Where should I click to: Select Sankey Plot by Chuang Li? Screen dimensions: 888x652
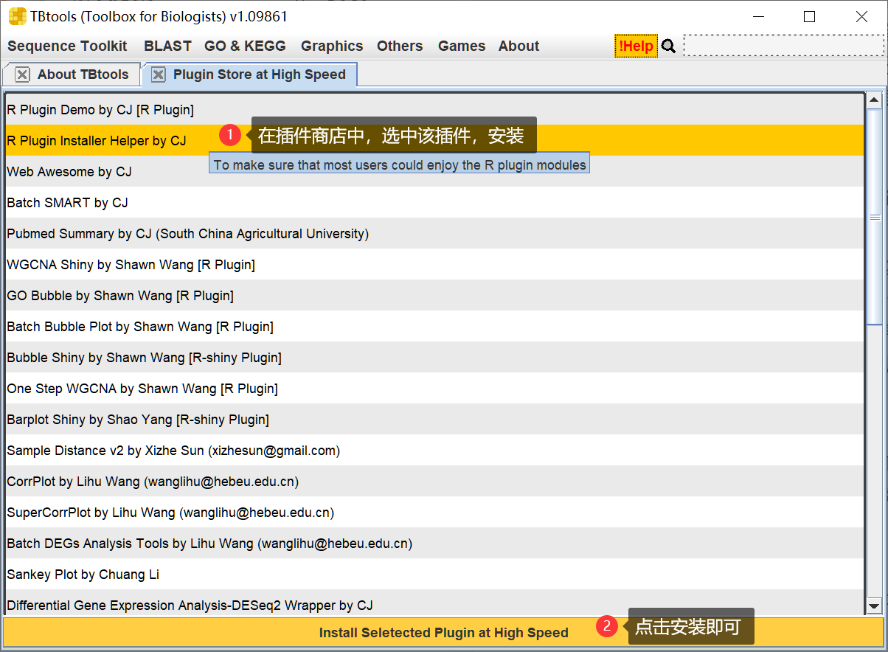(434, 574)
